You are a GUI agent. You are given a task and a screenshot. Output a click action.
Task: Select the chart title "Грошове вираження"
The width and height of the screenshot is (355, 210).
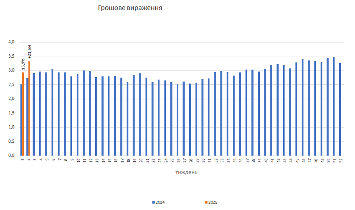tap(130, 8)
